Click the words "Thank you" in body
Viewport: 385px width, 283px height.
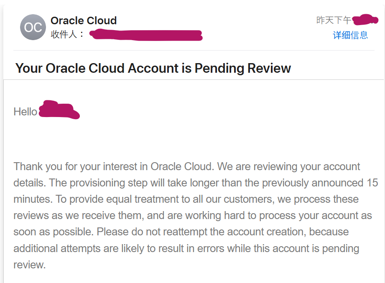tap(31, 166)
